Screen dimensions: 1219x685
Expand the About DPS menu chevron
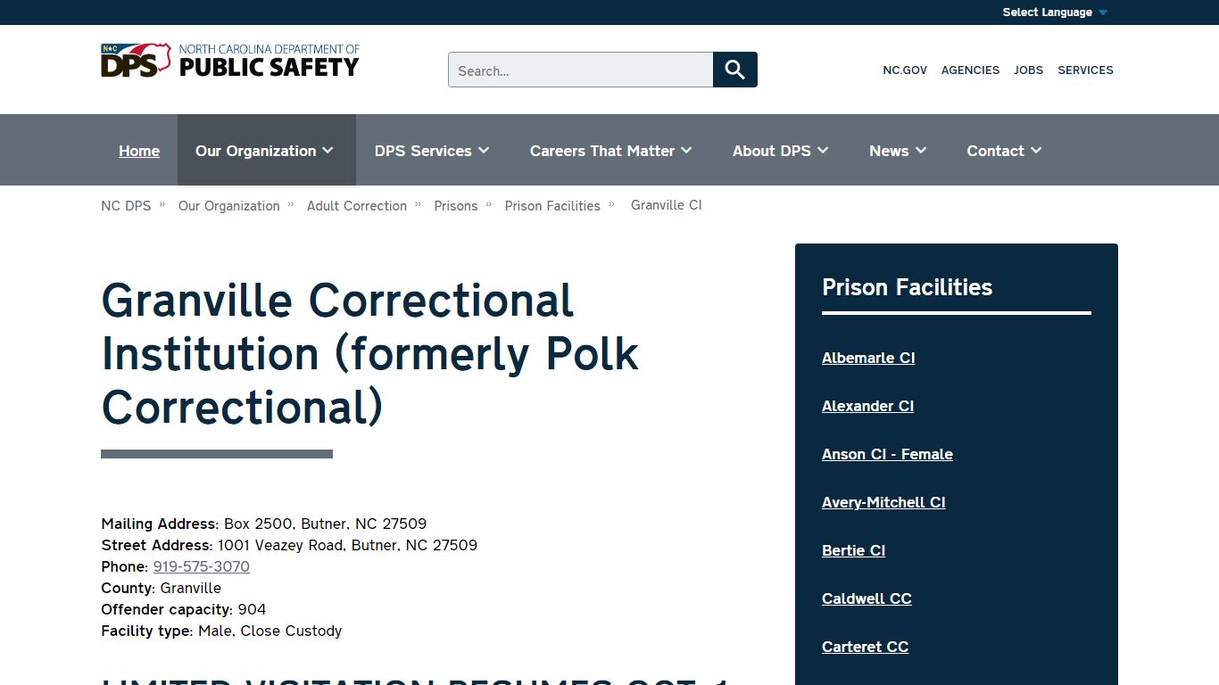[x=823, y=151]
